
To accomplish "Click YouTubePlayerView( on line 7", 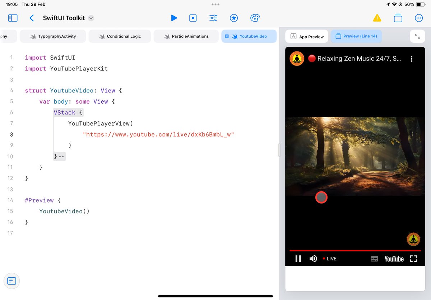I will click(101, 124).
